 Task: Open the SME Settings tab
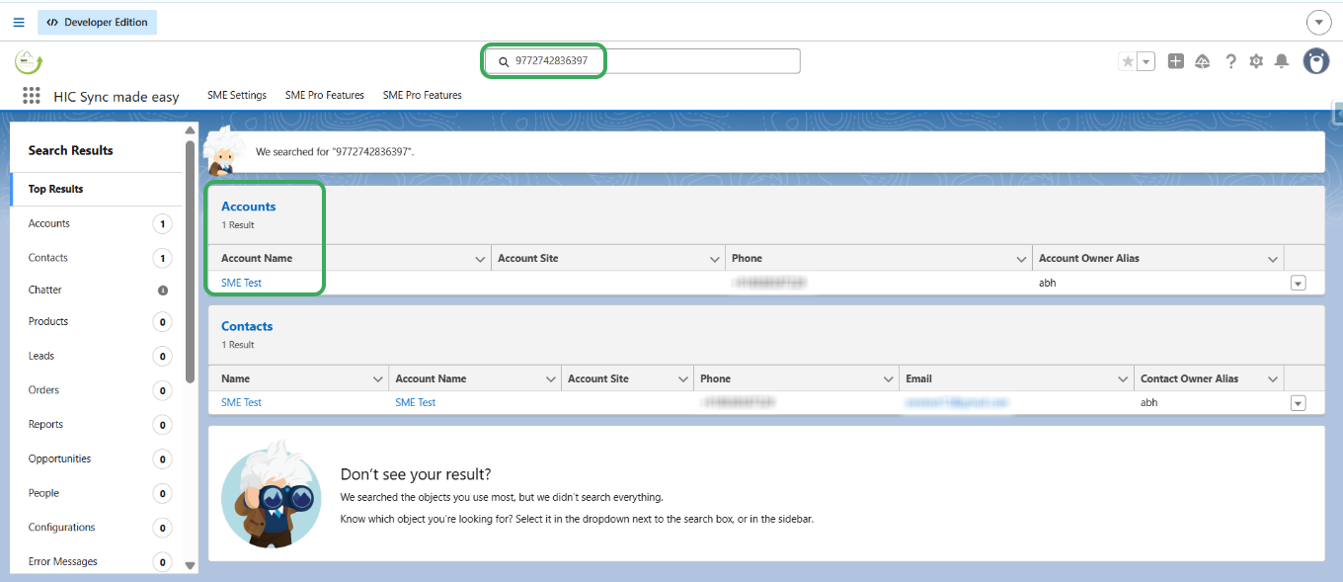tap(237, 96)
